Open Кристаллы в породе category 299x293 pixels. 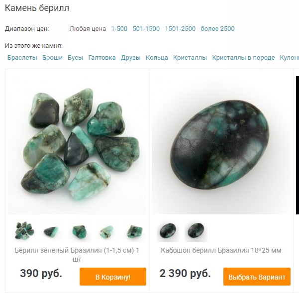coord(243,58)
